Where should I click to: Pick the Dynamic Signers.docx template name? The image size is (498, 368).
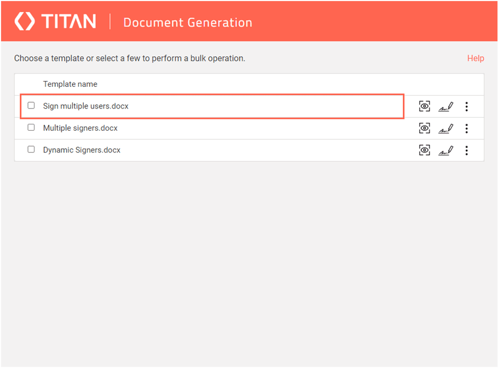(82, 150)
